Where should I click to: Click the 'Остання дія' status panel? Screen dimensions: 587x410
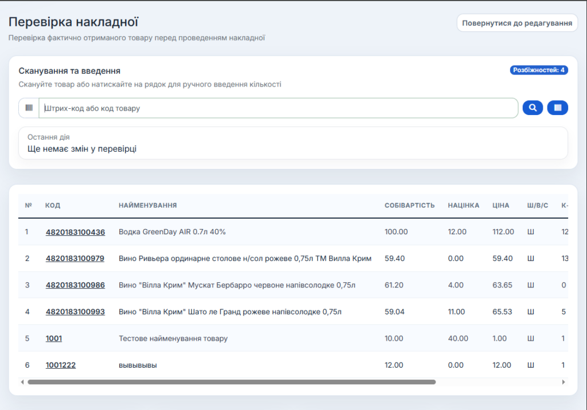(293, 143)
